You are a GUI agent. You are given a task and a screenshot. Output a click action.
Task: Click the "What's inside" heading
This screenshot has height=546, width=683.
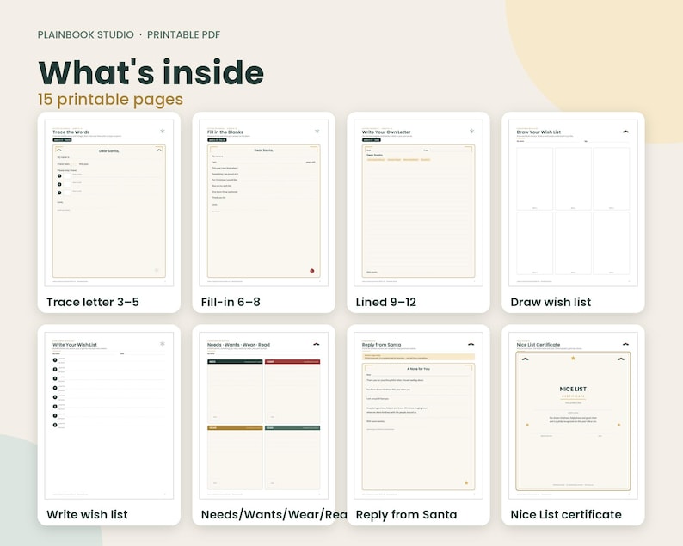click(x=151, y=72)
